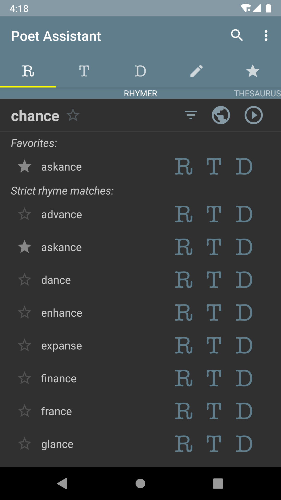Screen dimensions: 281x500
Task: Star the word dance as favorite
Action: click(25, 280)
